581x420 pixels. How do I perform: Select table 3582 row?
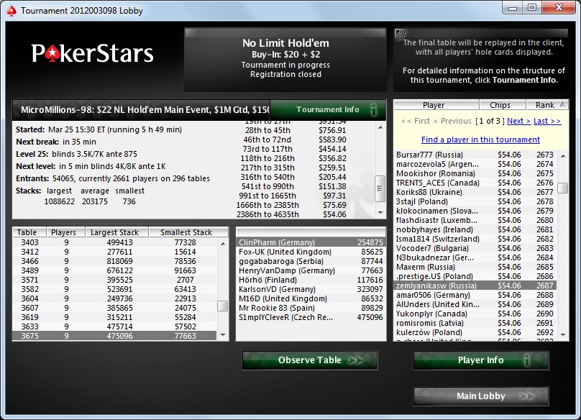[x=114, y=289]
